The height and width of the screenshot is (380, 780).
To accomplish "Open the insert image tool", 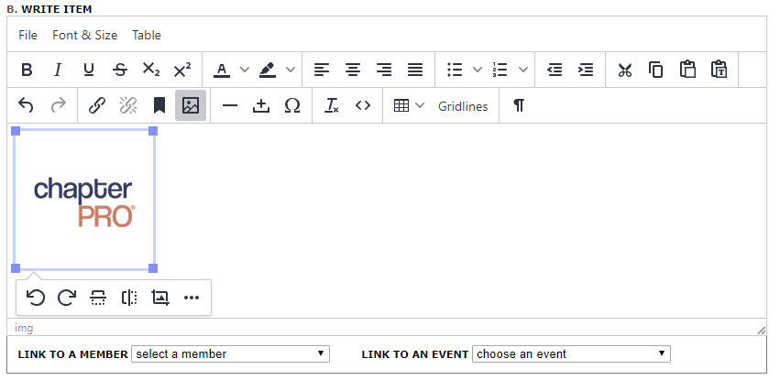I will [x=191, y=105].
